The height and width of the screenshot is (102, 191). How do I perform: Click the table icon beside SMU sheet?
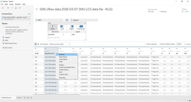(3, 40)
